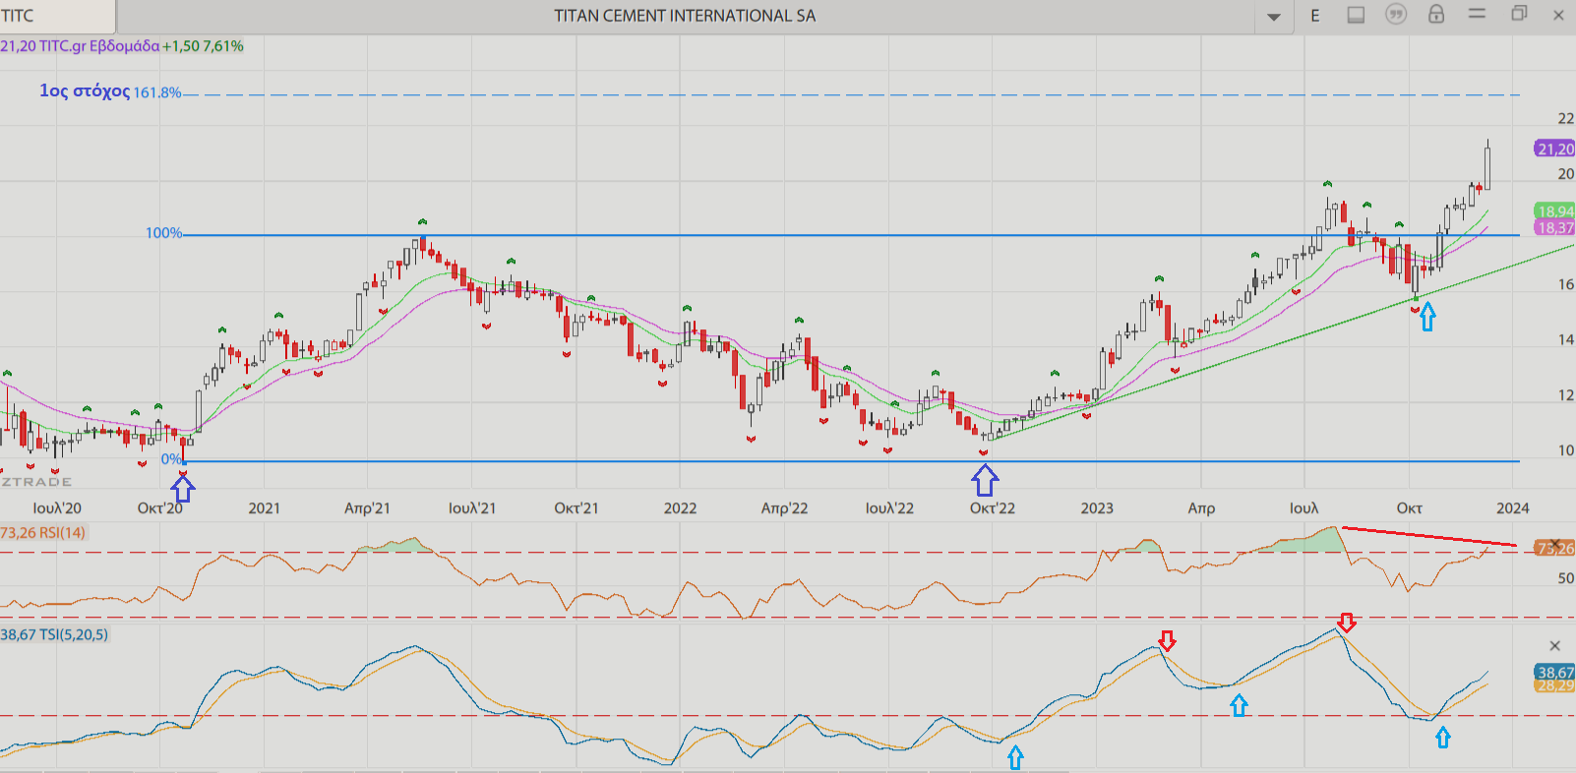Viewport: 1576px width, 773px height.
Task: Click the 'Οκτ'22' time axis label
Action: click(x=993, y=508)
